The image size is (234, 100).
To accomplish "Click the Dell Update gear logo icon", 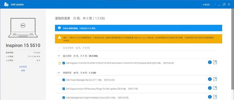I will pyautogui.click(x=6, y=4).
